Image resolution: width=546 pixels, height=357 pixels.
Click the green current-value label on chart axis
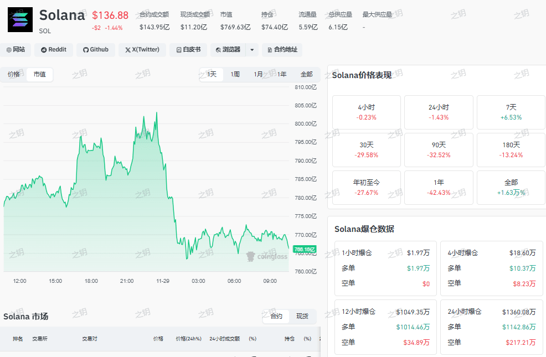pyautogui.click(x=305, y=249)
